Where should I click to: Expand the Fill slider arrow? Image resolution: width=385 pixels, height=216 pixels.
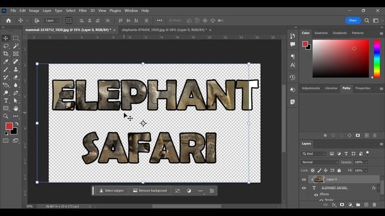366,170
